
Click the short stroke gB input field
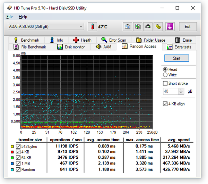(x=171, y=91)
